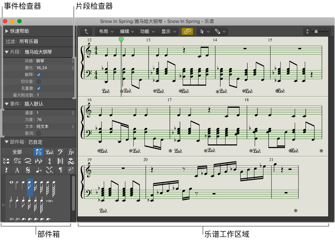The width and height of the screenshot is (335, 240).
Task: Select the Dynamics (fp) group in the part box
Action: point(71,152)
